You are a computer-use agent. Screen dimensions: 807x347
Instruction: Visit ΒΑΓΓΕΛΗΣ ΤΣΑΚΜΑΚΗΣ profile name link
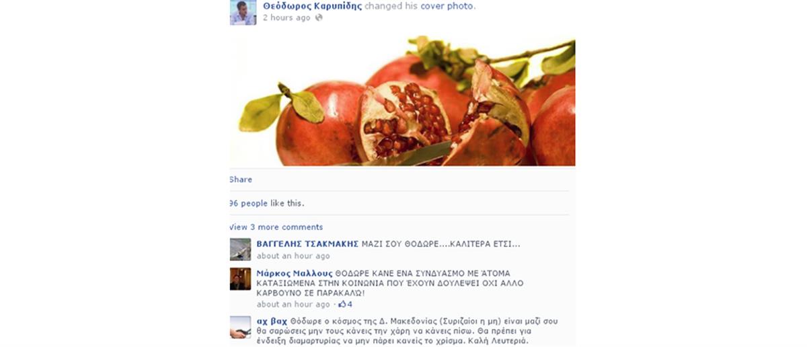(307, 243)
